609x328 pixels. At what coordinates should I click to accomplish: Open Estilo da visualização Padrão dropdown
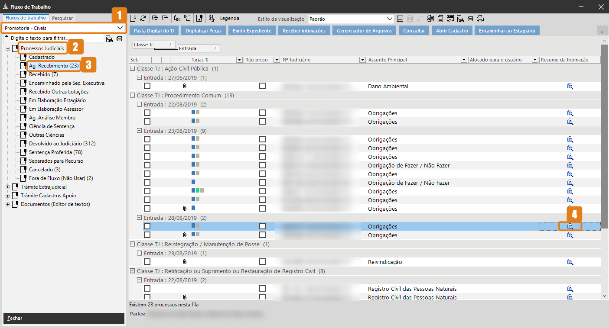click(389, 19)
